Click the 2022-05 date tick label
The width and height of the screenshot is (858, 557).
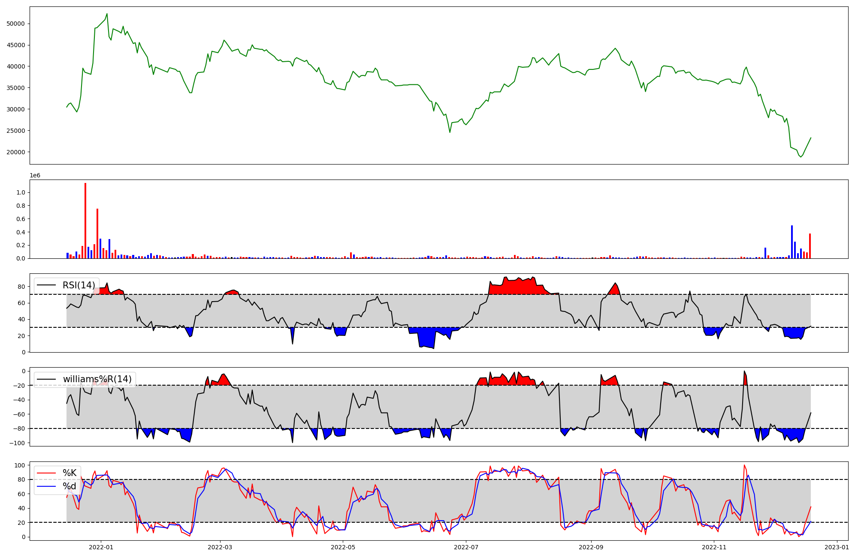[343, 547]
